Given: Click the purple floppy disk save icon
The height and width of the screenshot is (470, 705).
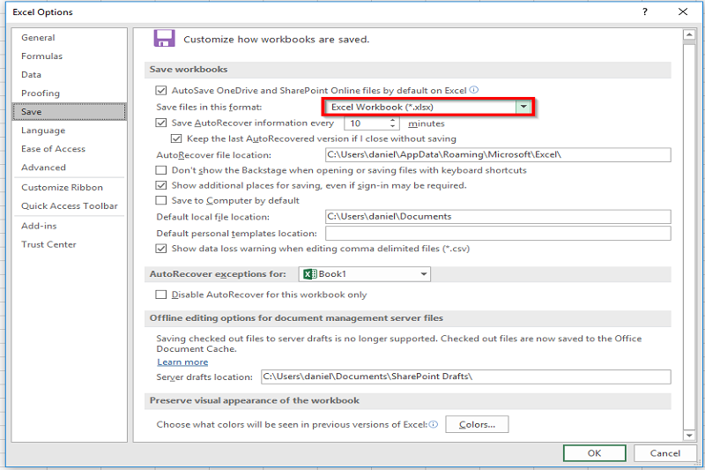Looking at the screenshot, I should point(164,38).
